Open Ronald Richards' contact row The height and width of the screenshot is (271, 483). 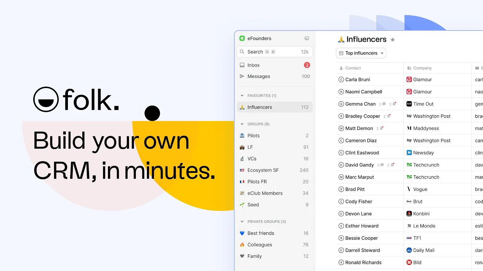coord(369,262)
